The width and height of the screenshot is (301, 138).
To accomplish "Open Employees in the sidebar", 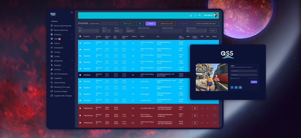I will [58, 48].
